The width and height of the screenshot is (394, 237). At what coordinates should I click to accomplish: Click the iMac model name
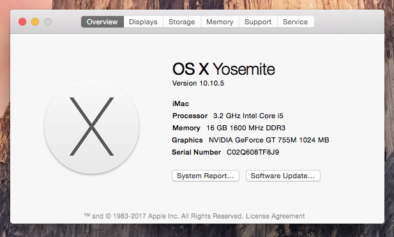coord(181,103)
